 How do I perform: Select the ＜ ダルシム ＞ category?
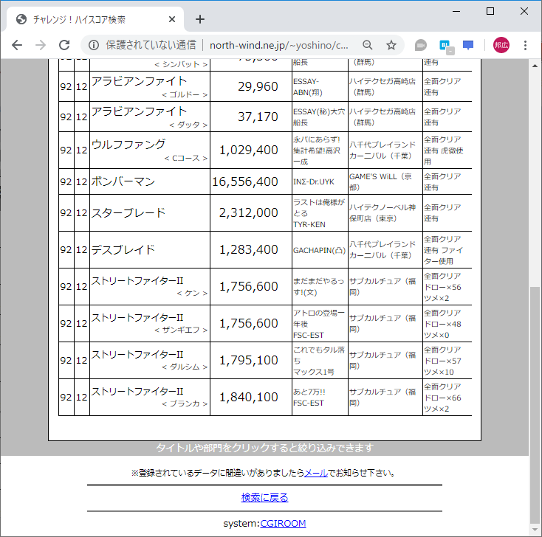(185, 367)
